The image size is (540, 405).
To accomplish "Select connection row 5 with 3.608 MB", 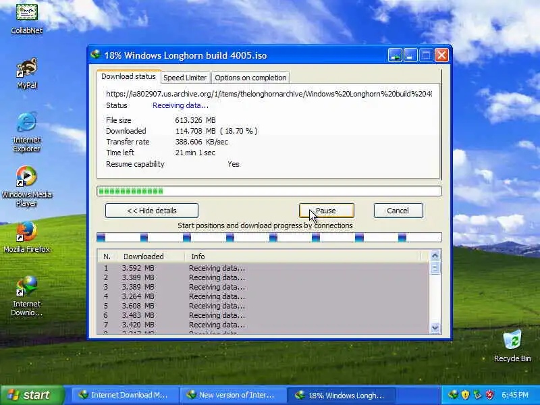I will (x=263, y=306).
